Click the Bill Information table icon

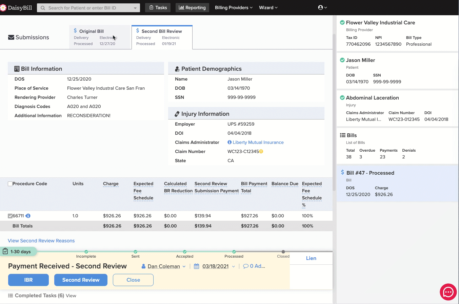coord(17,69)
